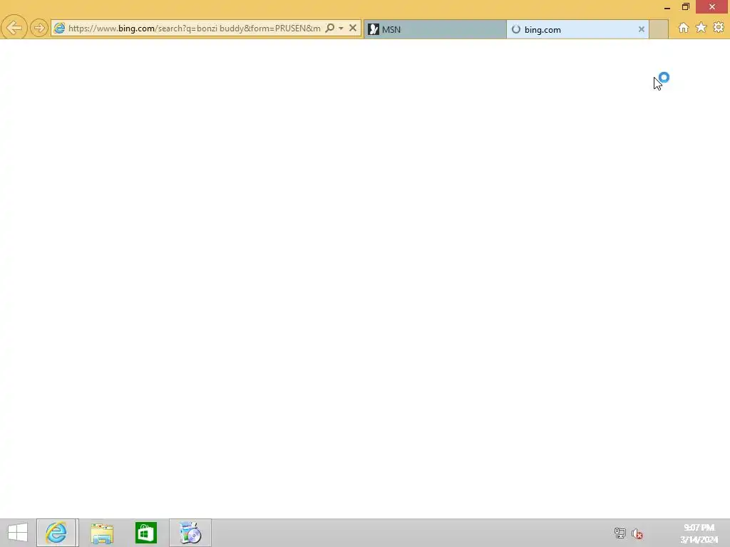This screenshot has height=547, width=730.
Task: Switch to the MSN tab
Action: pyautogui.click(x=435, y=29)
